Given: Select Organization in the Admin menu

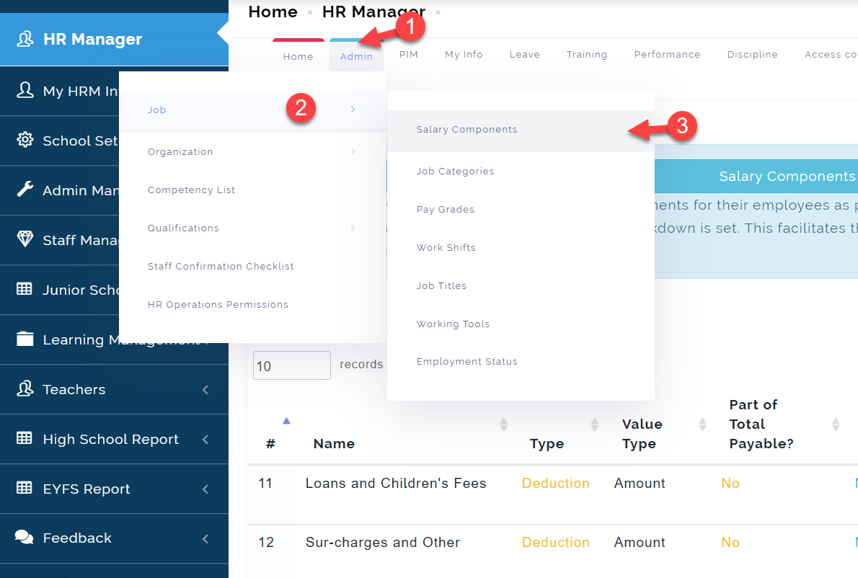Looking at the screenshot, I should pyautogui.click(x=253, y=151).
